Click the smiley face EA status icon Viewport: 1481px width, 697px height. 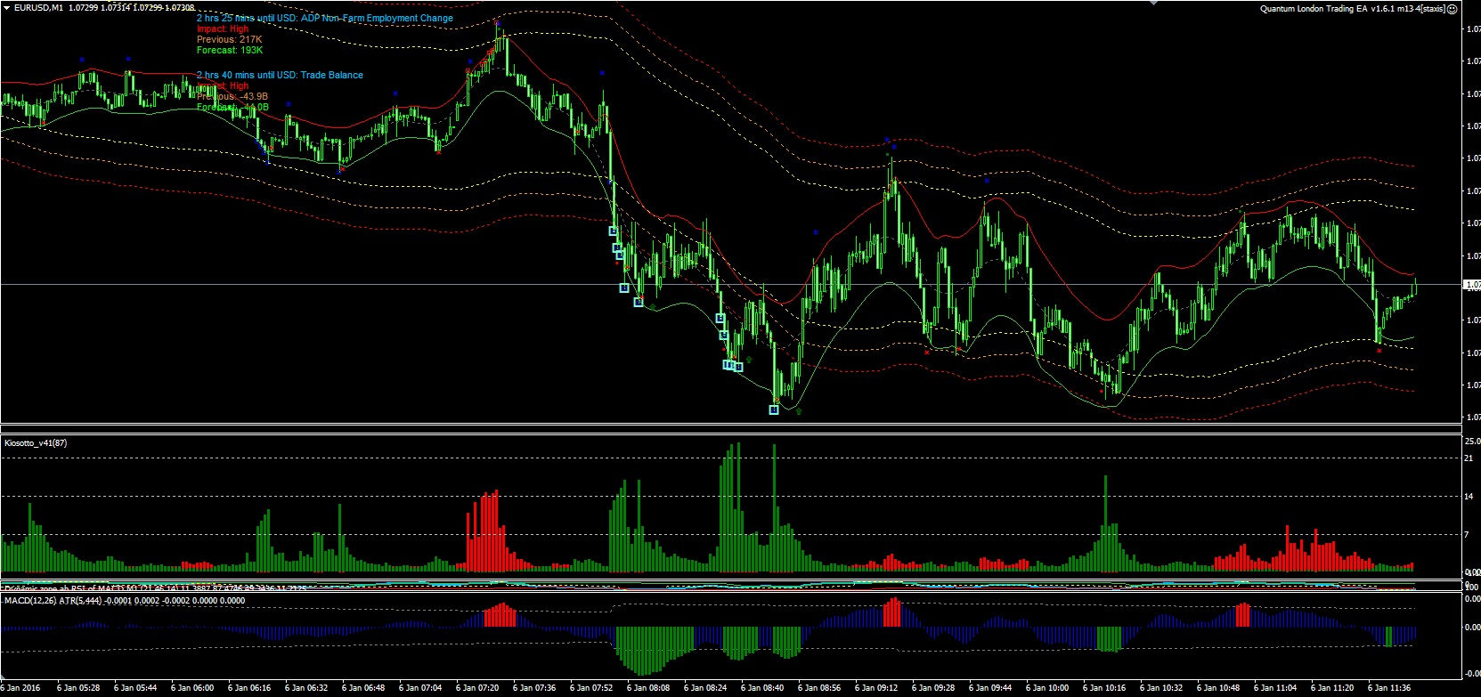pyautogui.click(x=1453, y=8)
